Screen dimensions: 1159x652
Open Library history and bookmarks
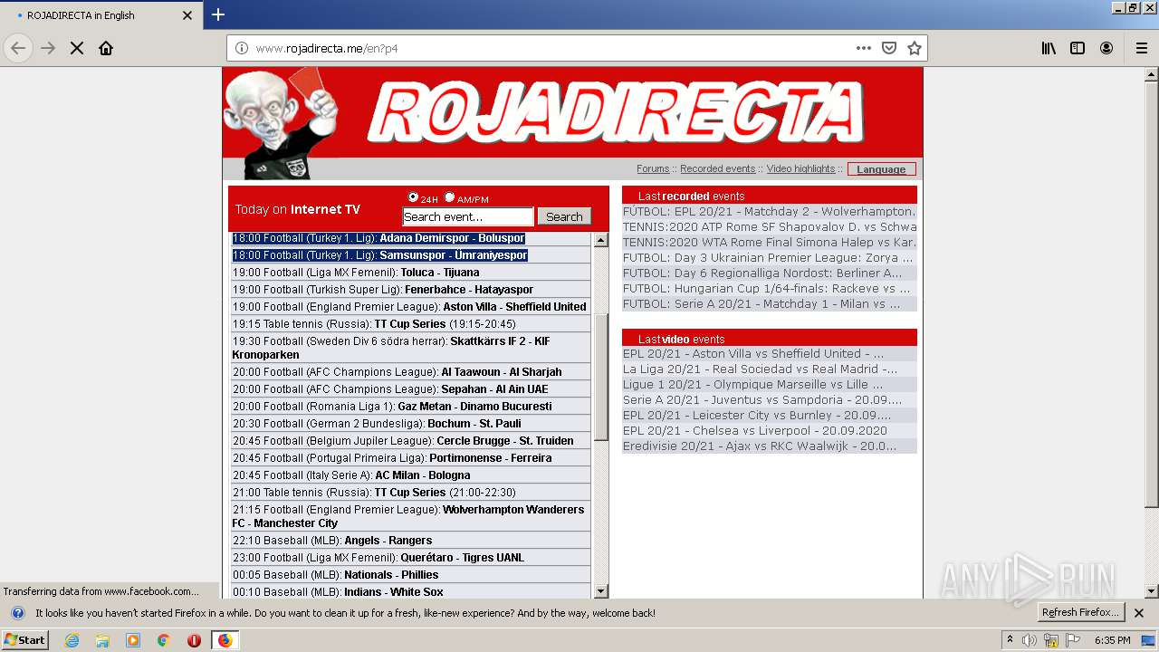click(x=1049, y=48)
